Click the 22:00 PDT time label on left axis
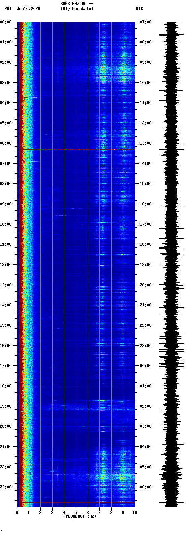This screenshot has height=534, width=186. tap(6, 467)
